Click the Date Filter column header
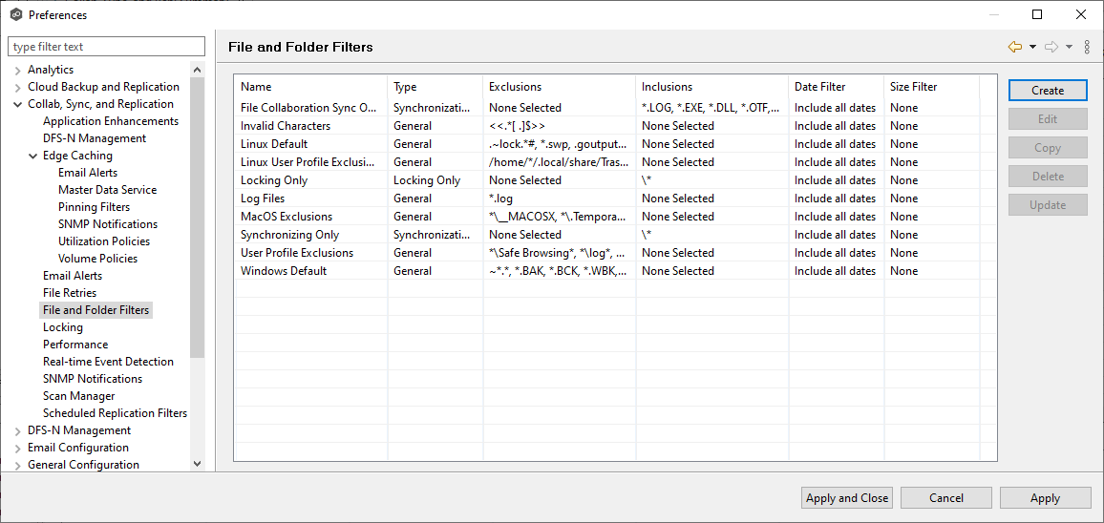The image size is (1104, 523). [836, 87]
